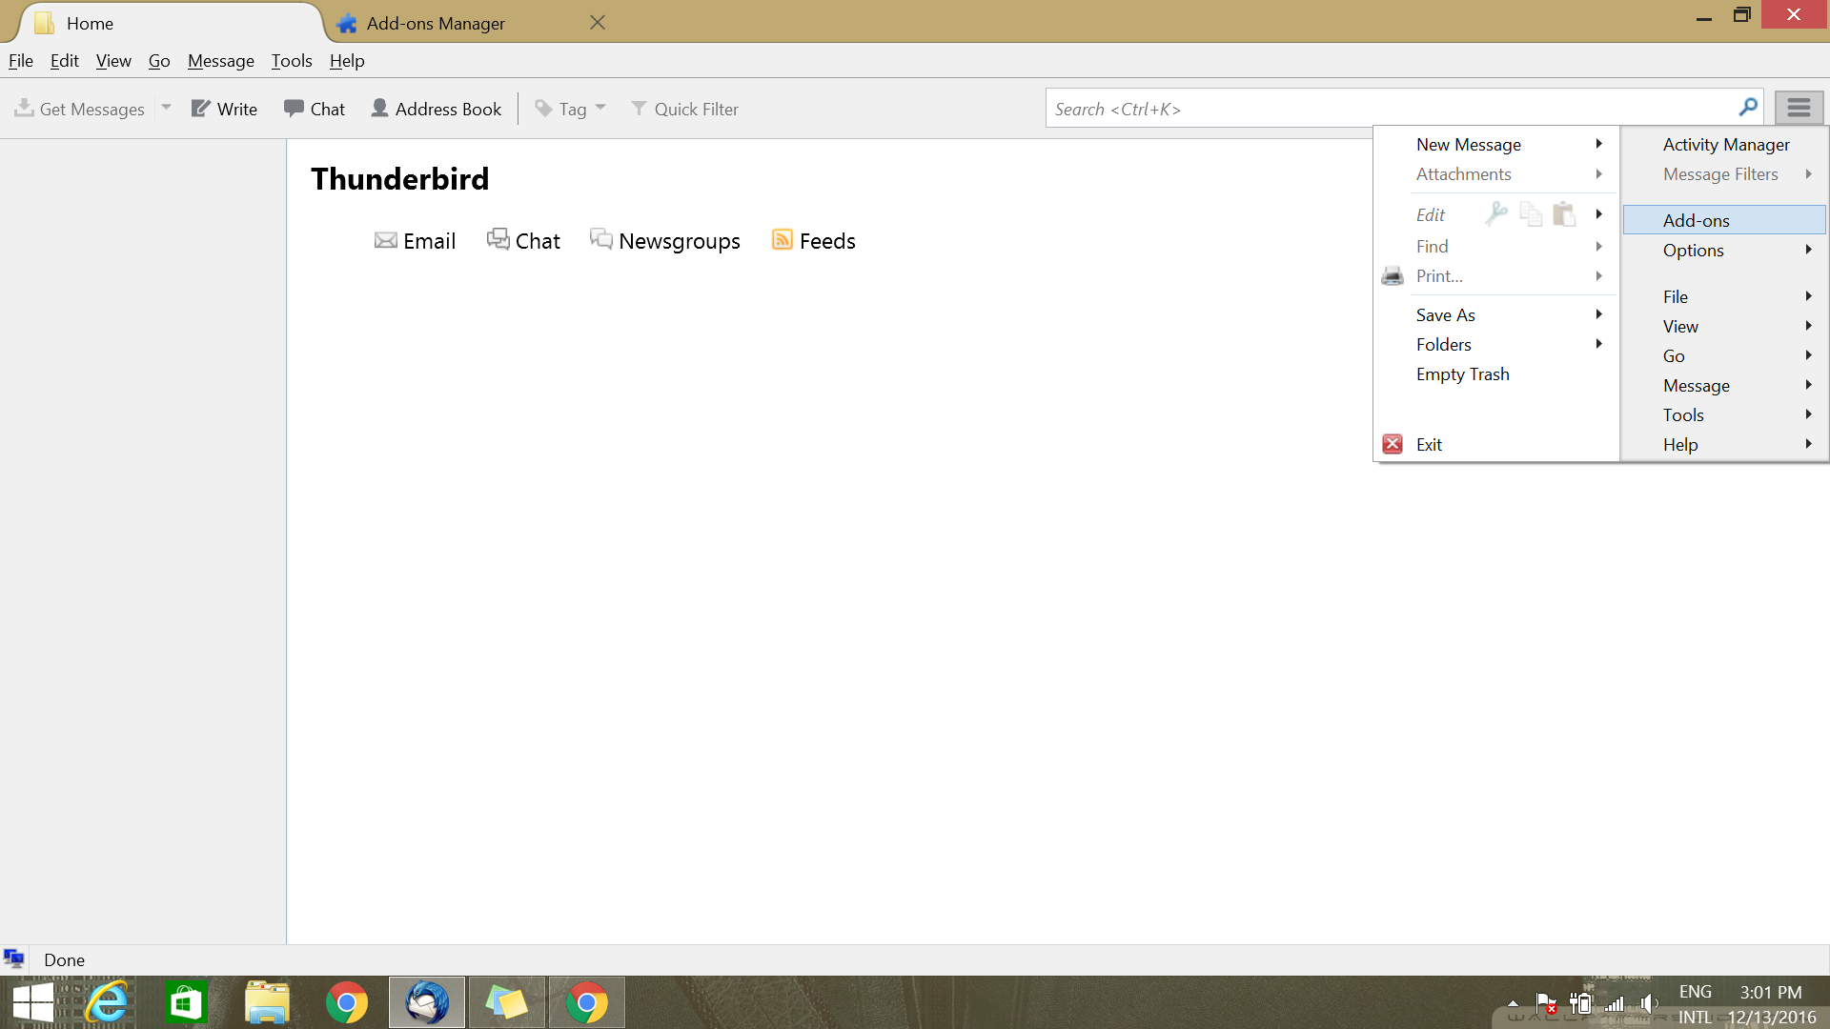The image size is (1830, 1029).
Task: Click the Thunderbird taskbar icon
Action: 426,1002
